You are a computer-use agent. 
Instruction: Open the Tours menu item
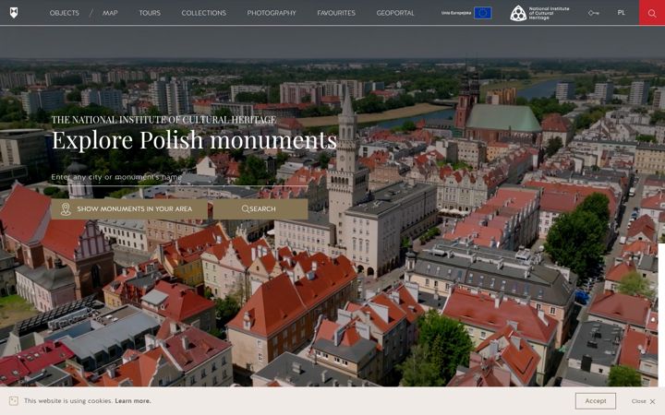[x=150, y=13]
